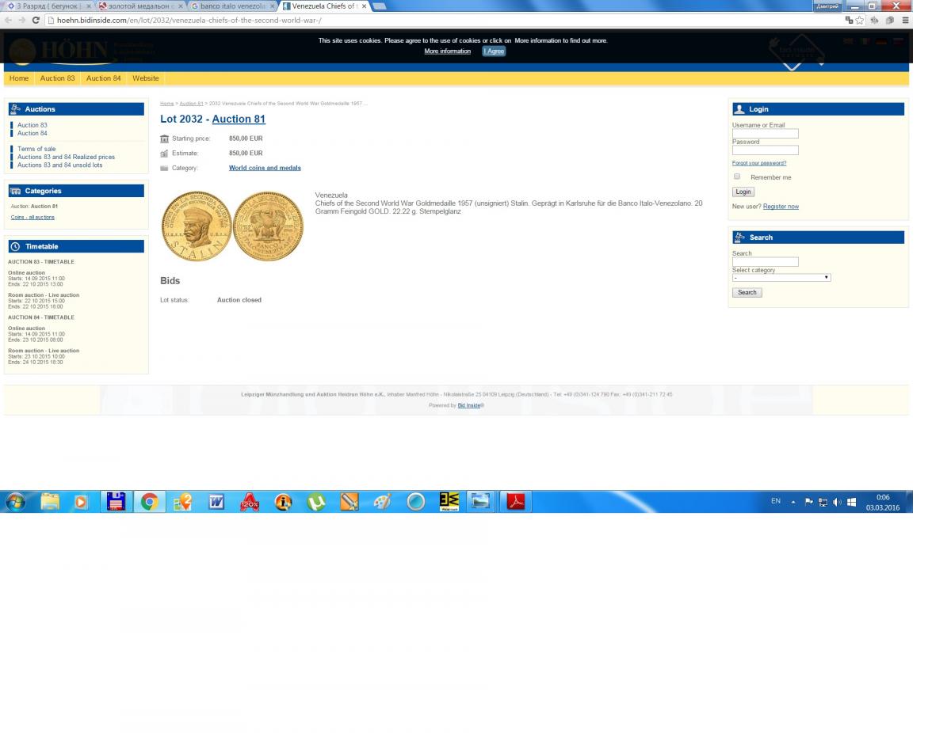Open the More information cookie link
Viewport: 951px width, 733px height.
click(x=447, y=51)
